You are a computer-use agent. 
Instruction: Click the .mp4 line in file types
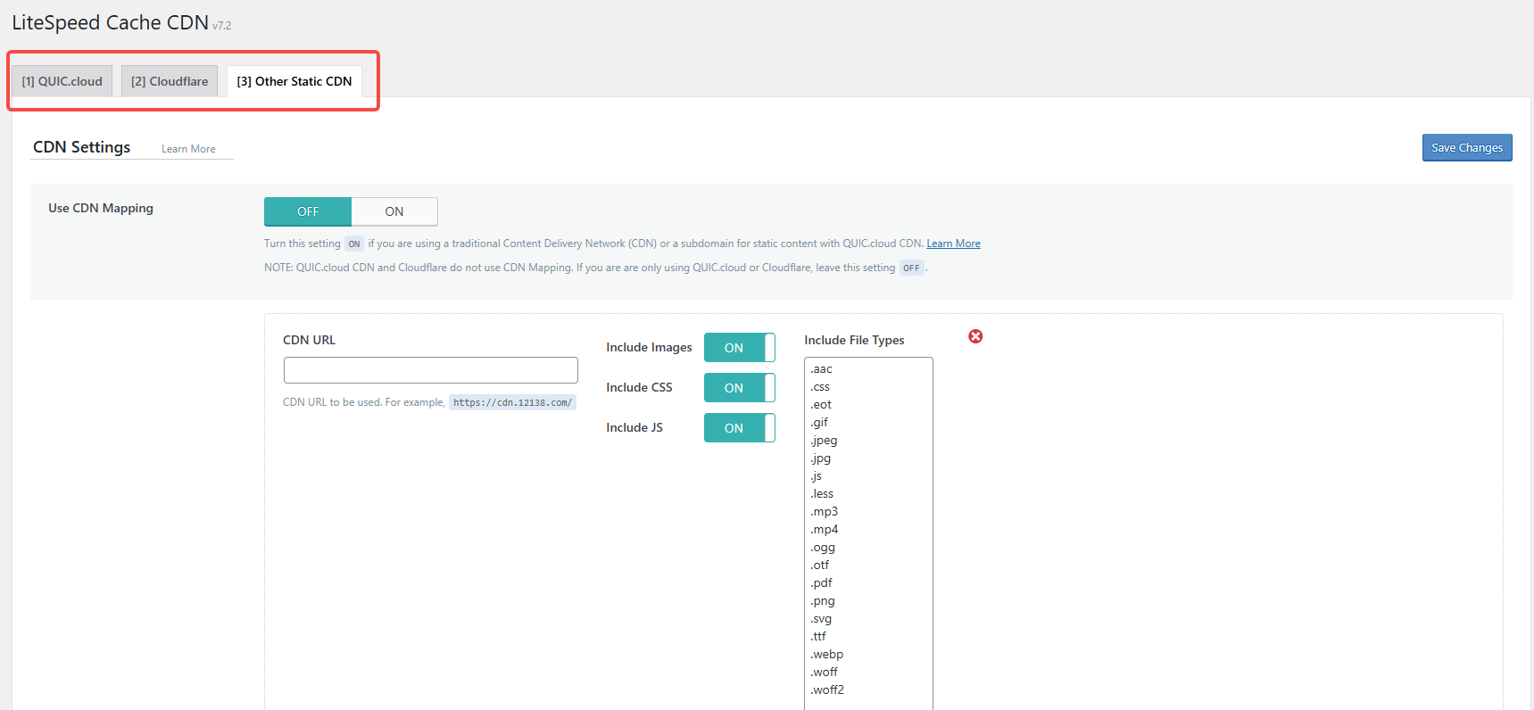point(825,530)
